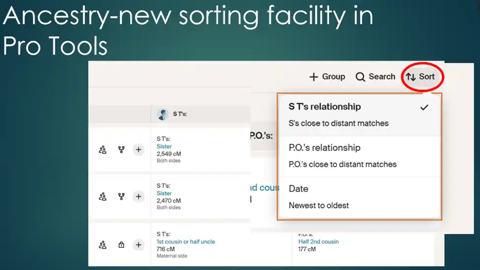Viewport: 480px width, 270px height.
Task: Click the locked tree icon in 716 cM row
Action: (122, 244)
